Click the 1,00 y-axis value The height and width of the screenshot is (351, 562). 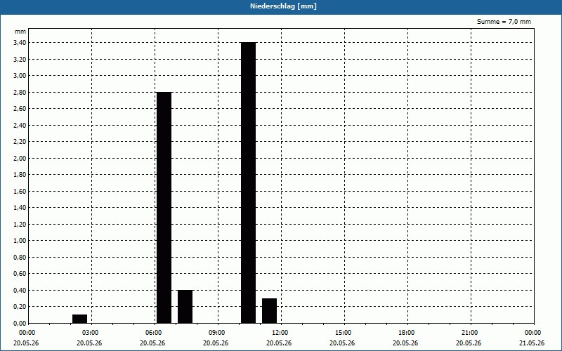(20, 241)
